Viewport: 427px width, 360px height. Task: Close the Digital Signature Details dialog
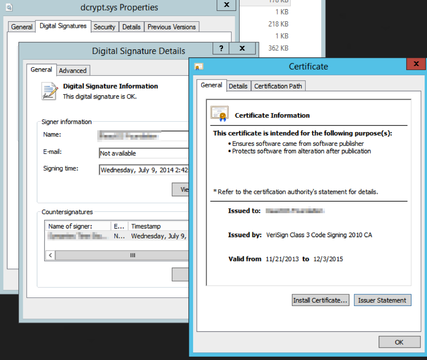pyautogui.click(x=242, y=48)
